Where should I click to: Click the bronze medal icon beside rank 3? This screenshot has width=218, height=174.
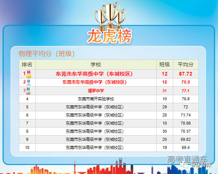28,91
